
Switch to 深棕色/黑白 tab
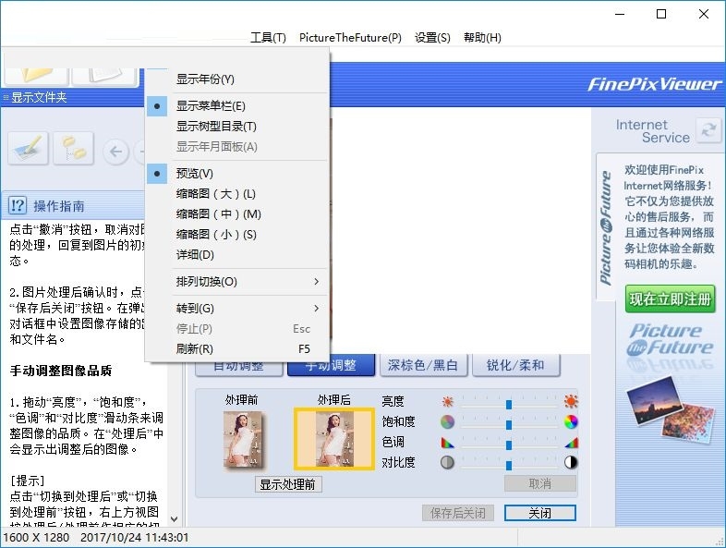(423, 366)
